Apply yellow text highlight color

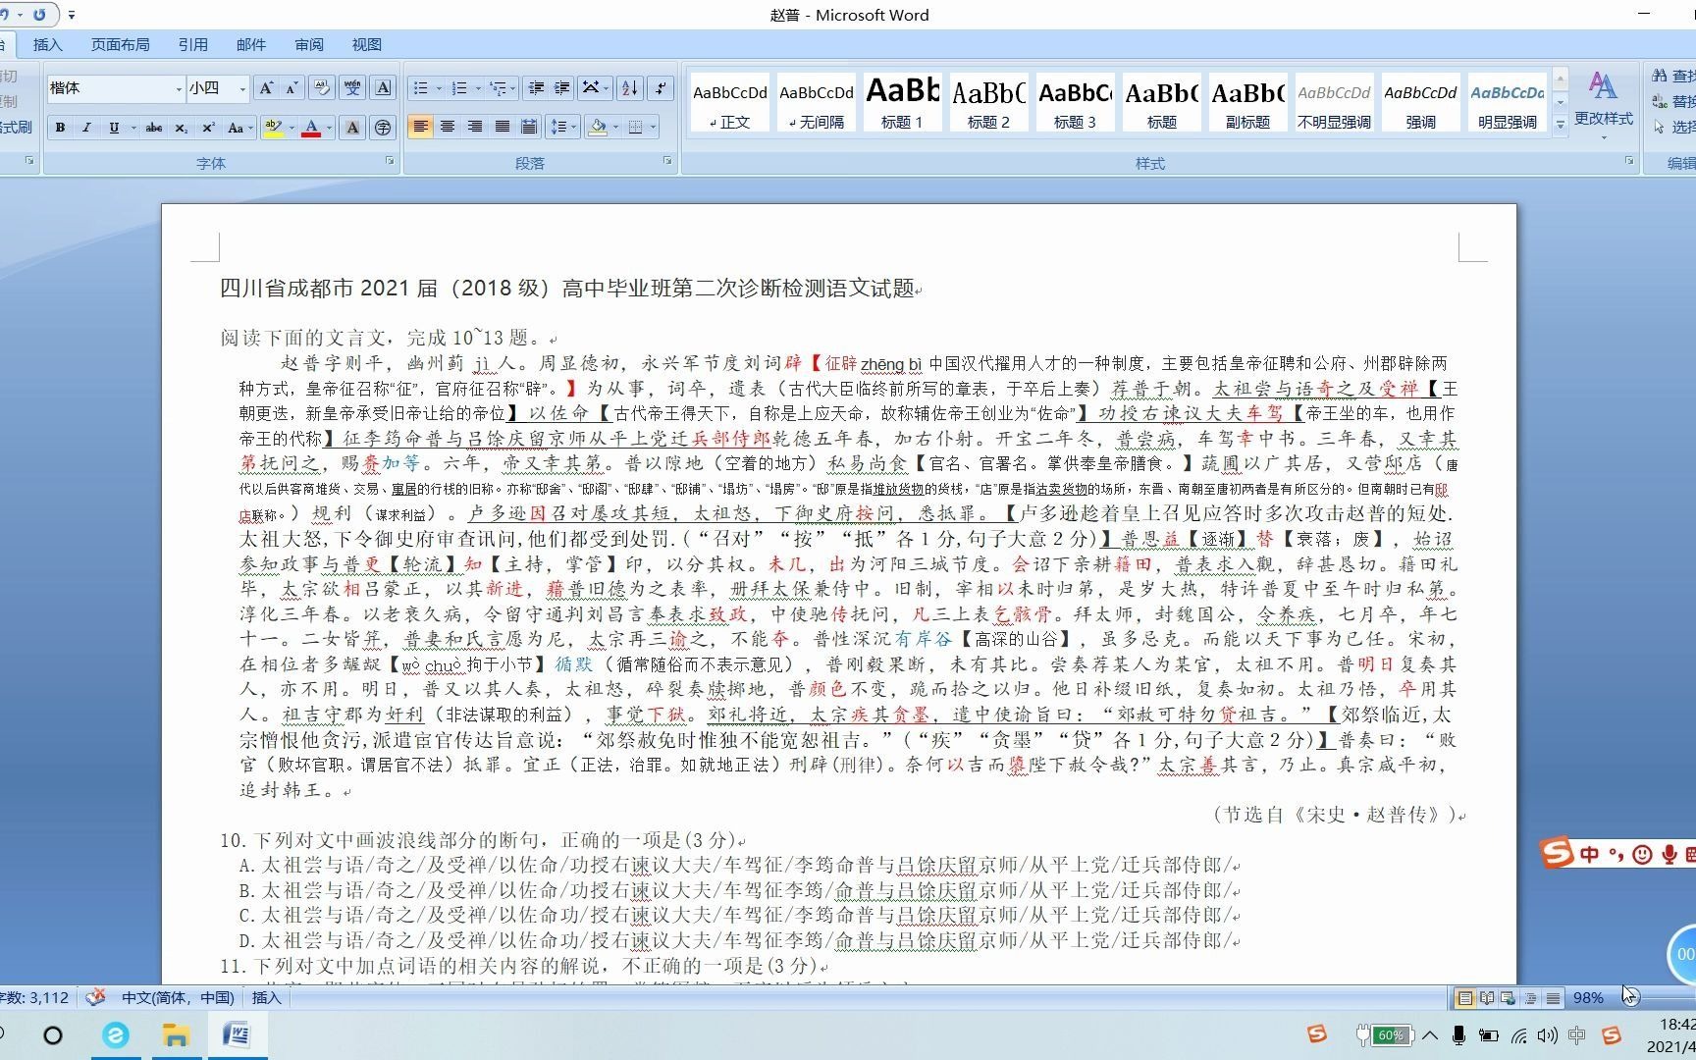(274, 128)
